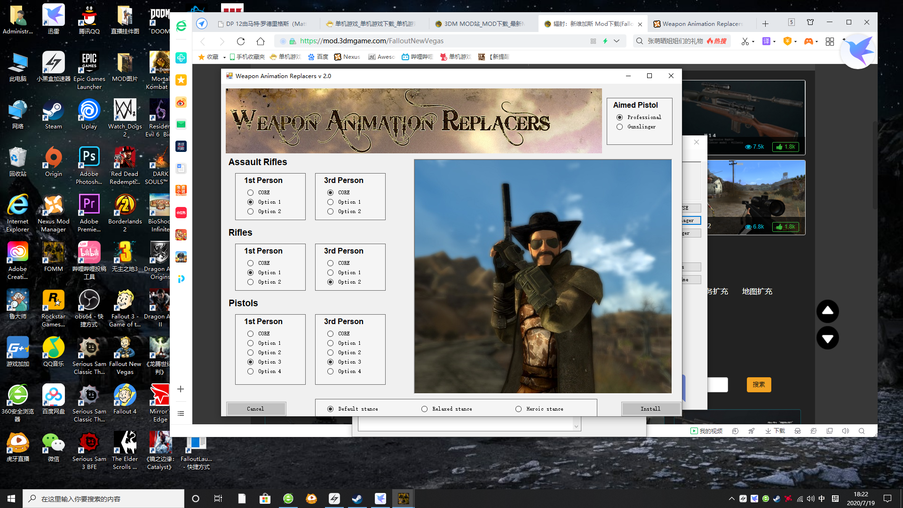This screenshot has width=903, height=508.
Task: Expand the bookmarks 收藏 dropdown arrow
Action: 224,57
